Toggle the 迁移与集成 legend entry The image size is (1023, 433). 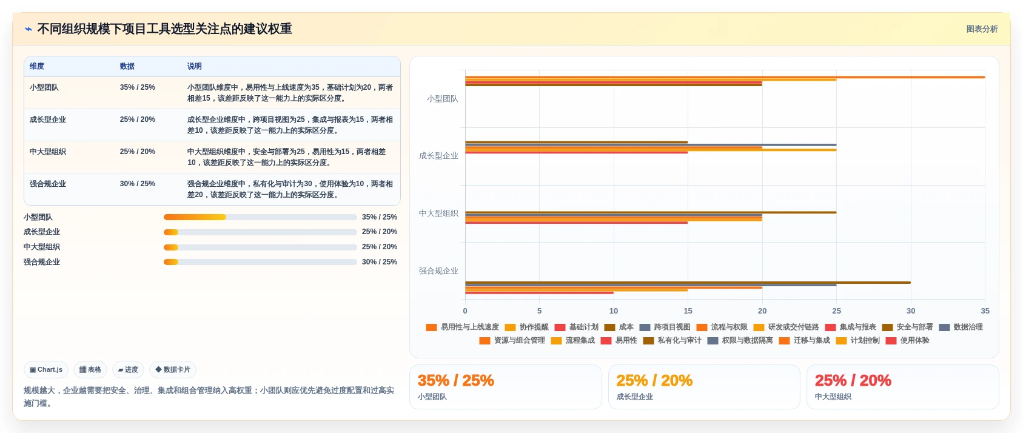tap(805, 340)
